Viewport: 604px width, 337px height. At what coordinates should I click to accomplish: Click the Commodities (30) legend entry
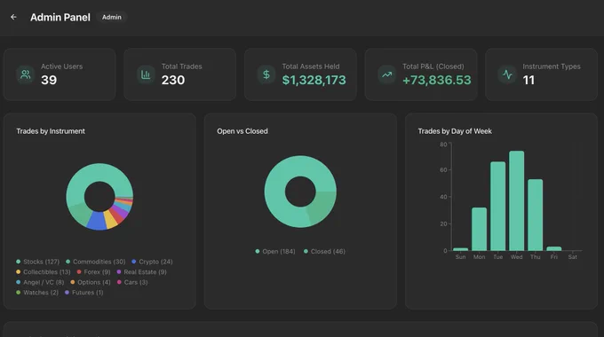[x=96, y=262]
